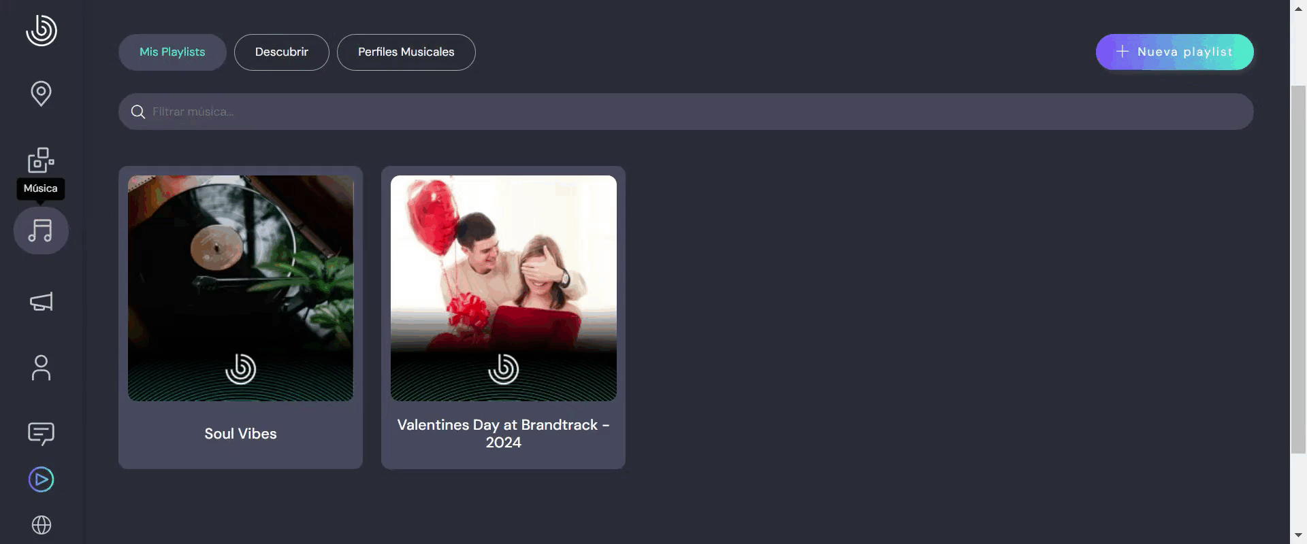Click the scrollbar down arrow
This screenshot has height=544, width=1307.
(x=1298, y=536)
